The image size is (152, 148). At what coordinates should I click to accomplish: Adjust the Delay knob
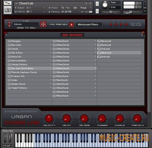(67, 118)
